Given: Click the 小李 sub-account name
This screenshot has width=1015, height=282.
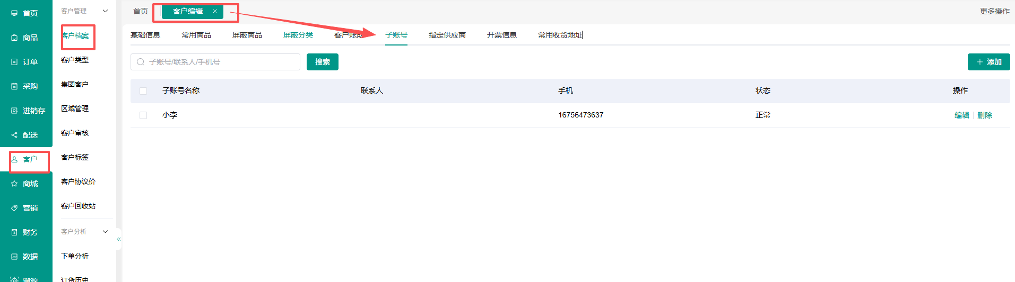Looking at the screenshot, I should 170,115.
